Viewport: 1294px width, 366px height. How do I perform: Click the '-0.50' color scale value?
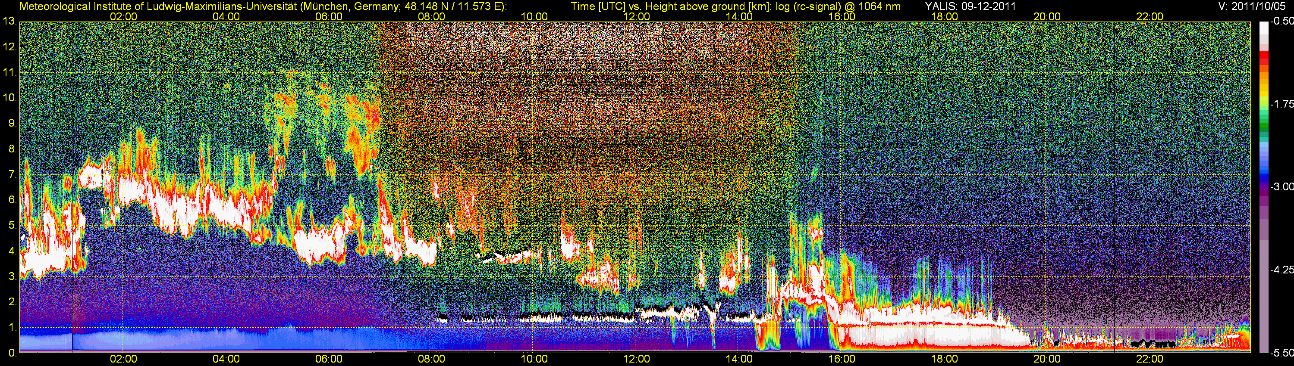(x=1282, y=22)
